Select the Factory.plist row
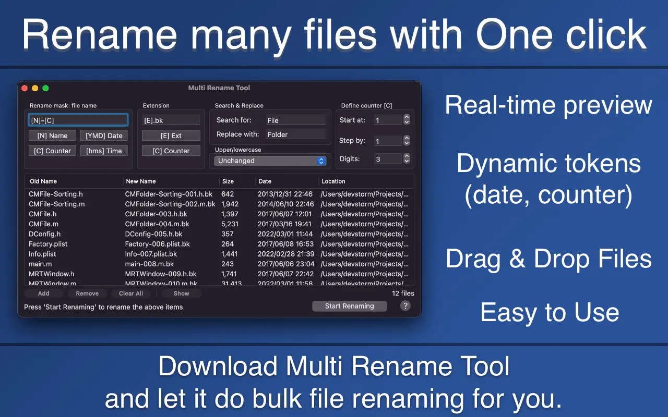This screenshot has height=417, width=668. [219, 244]
